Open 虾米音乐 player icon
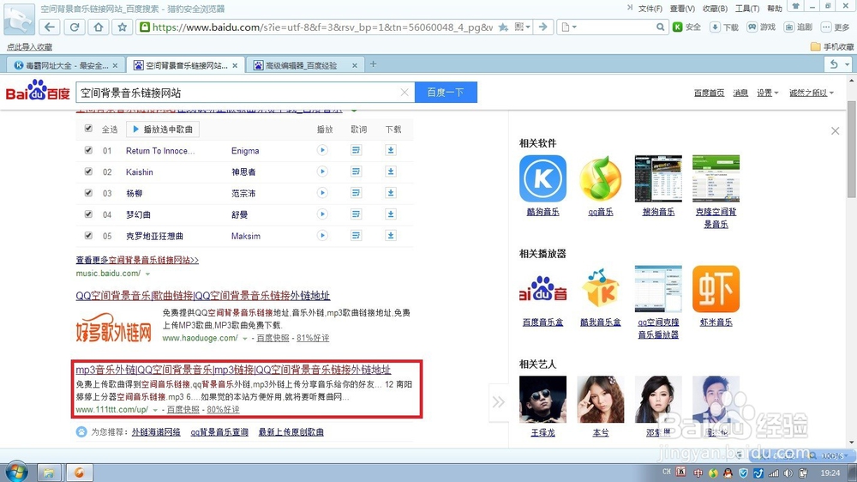The height and width of the screenshot is (482, 857). pos(716,289)
